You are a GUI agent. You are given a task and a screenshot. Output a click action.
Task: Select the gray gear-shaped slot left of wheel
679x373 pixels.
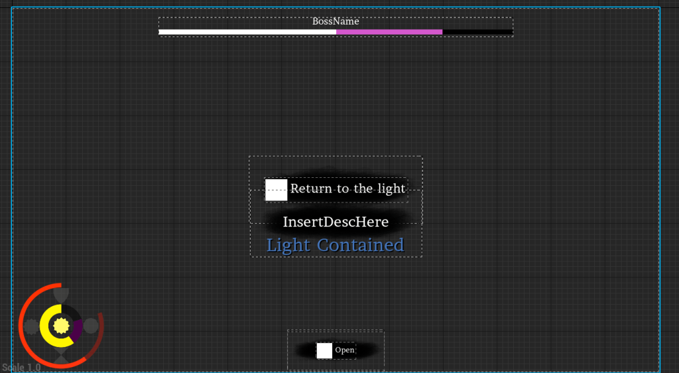31,326
